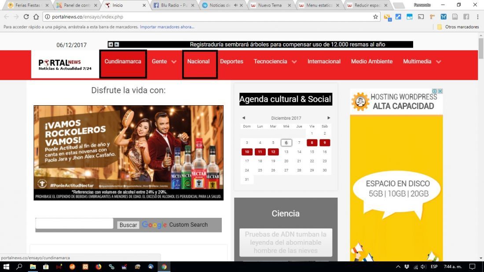Select today's date 6 in calendar

click(x=286, y=143)
